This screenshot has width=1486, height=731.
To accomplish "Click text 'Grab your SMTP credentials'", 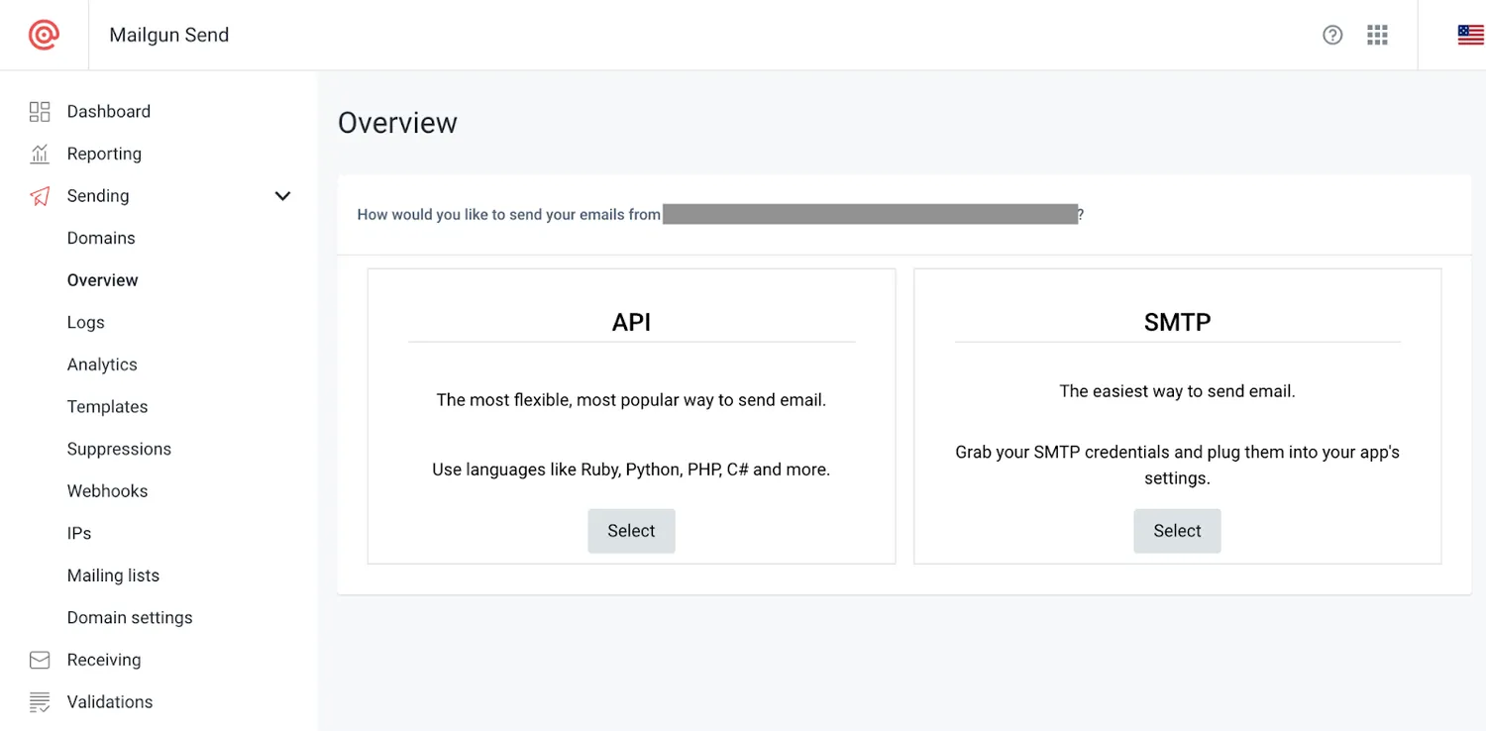I will (1177, 465).
